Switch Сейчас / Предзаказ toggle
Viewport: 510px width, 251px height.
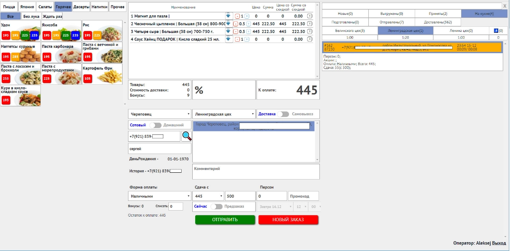point(217,206)
